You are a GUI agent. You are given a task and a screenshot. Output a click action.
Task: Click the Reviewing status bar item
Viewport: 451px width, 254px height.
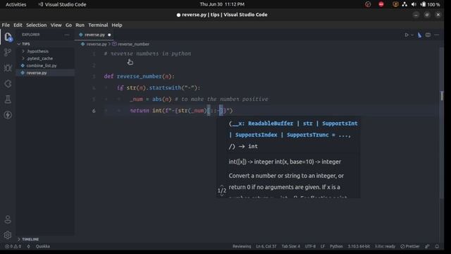coord(242,246)
